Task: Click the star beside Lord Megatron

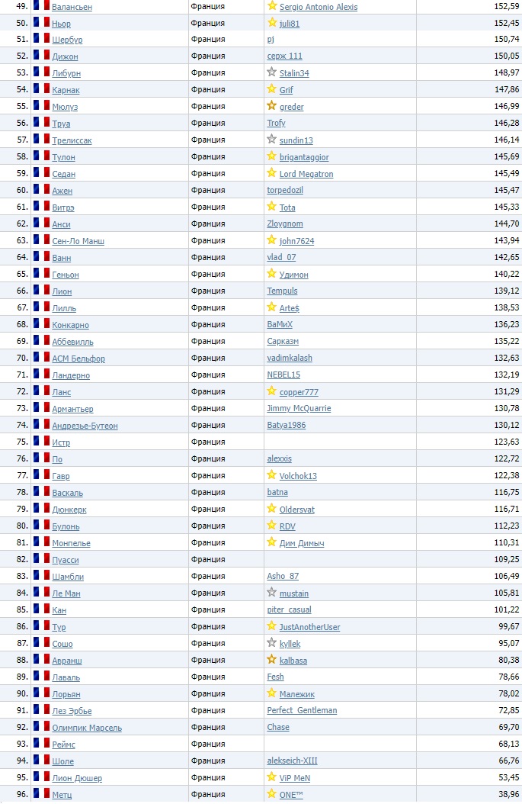Action: [x=272, y=173]
